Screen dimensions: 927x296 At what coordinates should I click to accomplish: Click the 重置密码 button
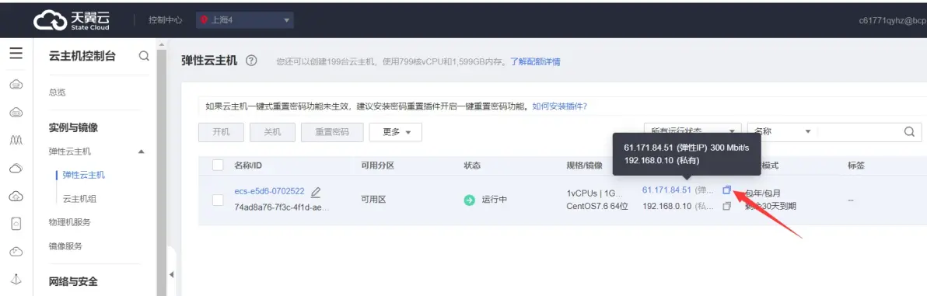pyautogui.click(x=331, y=132)
